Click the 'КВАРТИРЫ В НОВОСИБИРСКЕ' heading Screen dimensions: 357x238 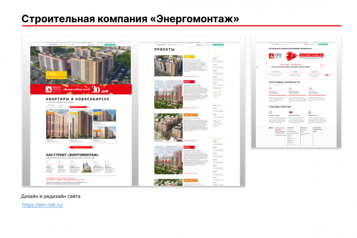coord(78,99)
